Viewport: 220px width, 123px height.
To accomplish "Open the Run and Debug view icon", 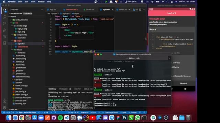I will click(4, 30).
